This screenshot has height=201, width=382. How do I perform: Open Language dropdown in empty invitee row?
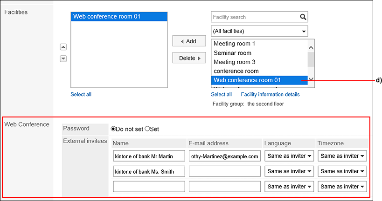pyautogui.click(x=289, y=187)
